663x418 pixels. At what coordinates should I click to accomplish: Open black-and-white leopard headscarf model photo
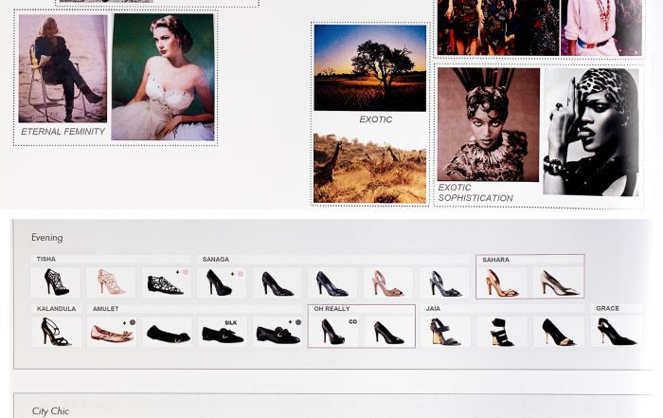click(x=591, y=132)
